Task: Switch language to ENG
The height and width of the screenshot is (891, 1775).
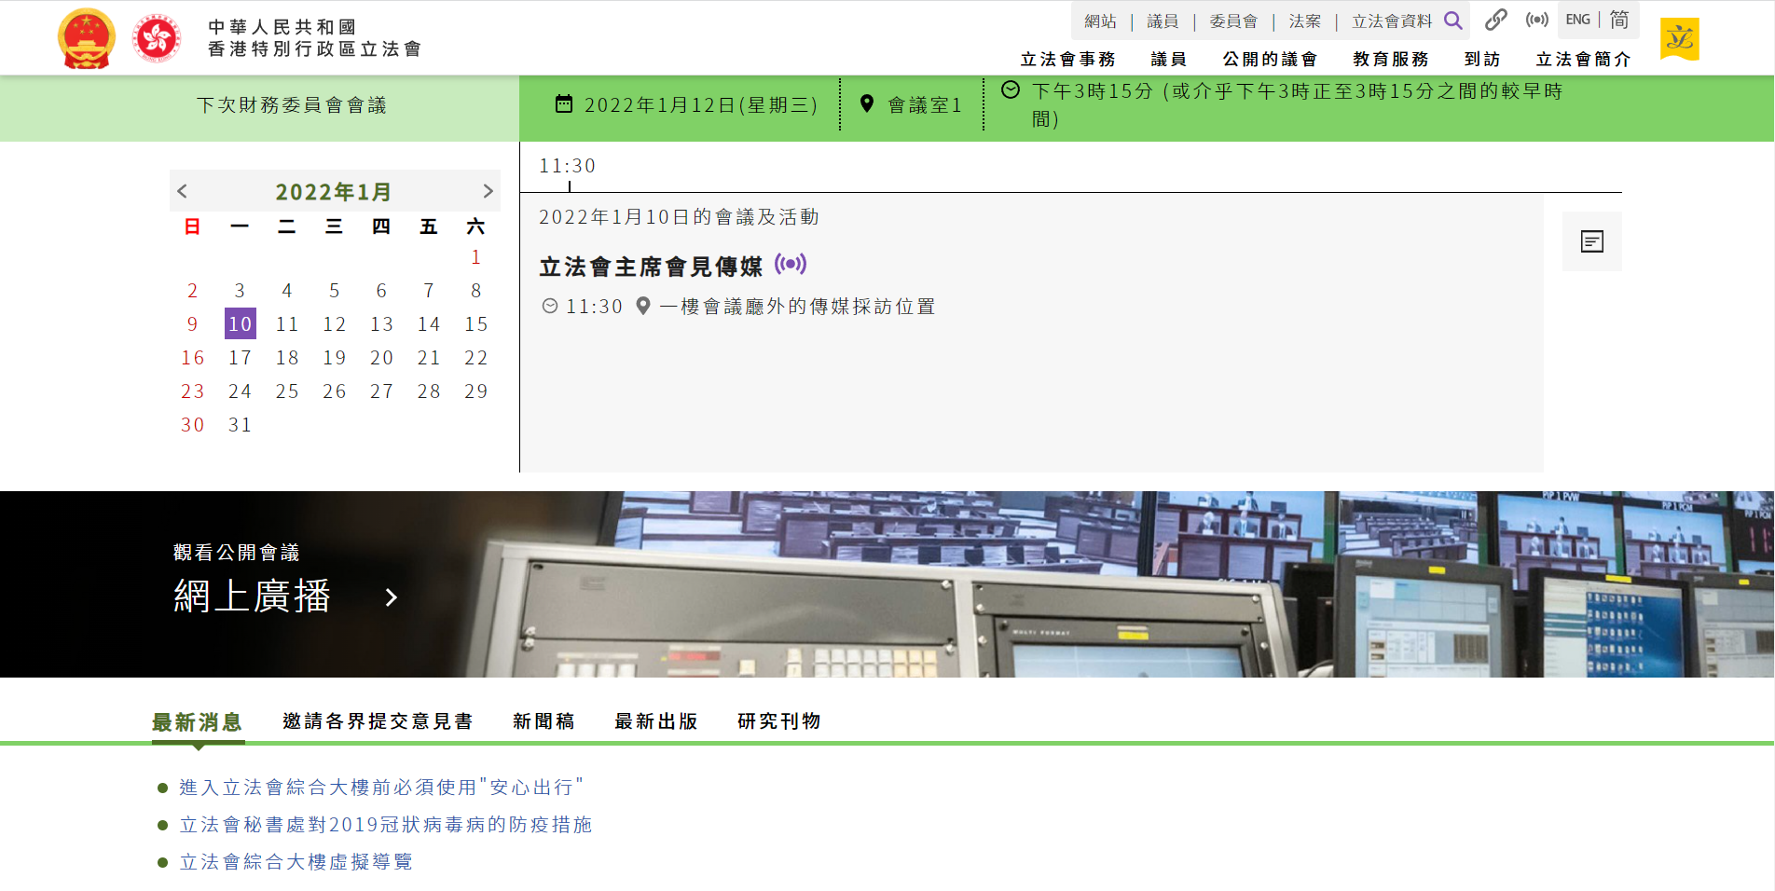Action: 1577,20
